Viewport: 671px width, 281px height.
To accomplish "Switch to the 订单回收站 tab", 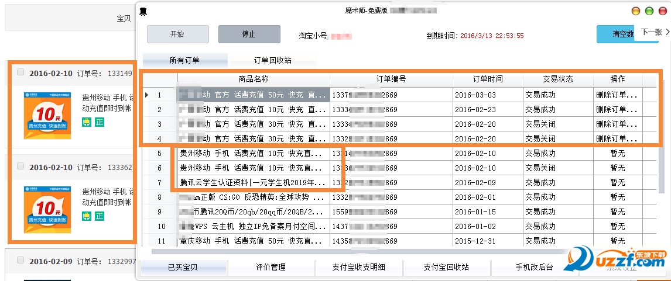I will tap(273, 60).
